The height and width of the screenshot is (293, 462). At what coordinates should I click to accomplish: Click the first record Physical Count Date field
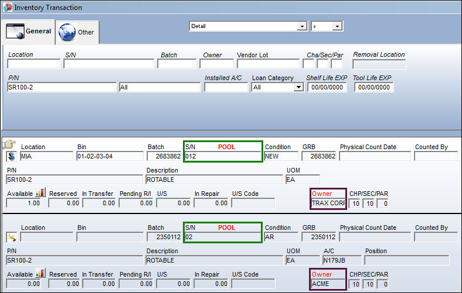tap(375, 156)
